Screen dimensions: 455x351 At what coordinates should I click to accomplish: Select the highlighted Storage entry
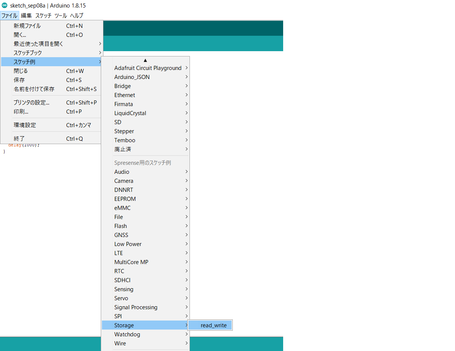pyautogui.click(x=145, y=325)
